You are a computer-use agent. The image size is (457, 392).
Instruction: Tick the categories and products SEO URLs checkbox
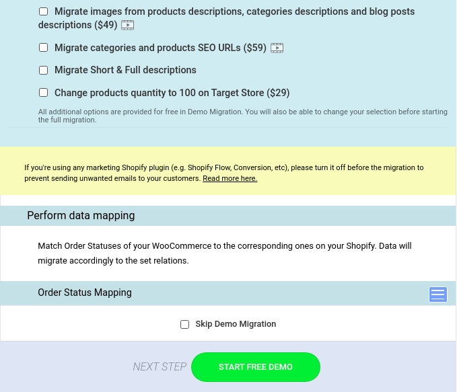[44, 48]
